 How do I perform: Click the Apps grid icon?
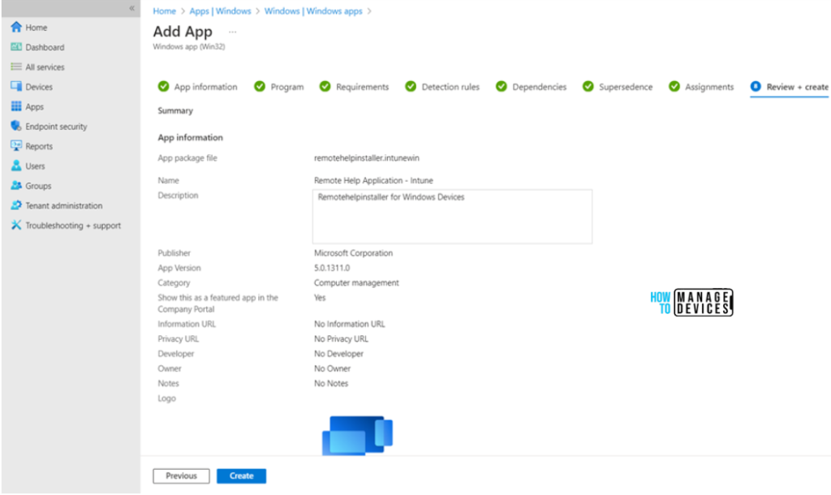16,106
